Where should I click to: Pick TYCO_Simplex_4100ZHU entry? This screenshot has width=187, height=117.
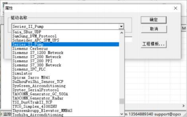tap(66, 106)
